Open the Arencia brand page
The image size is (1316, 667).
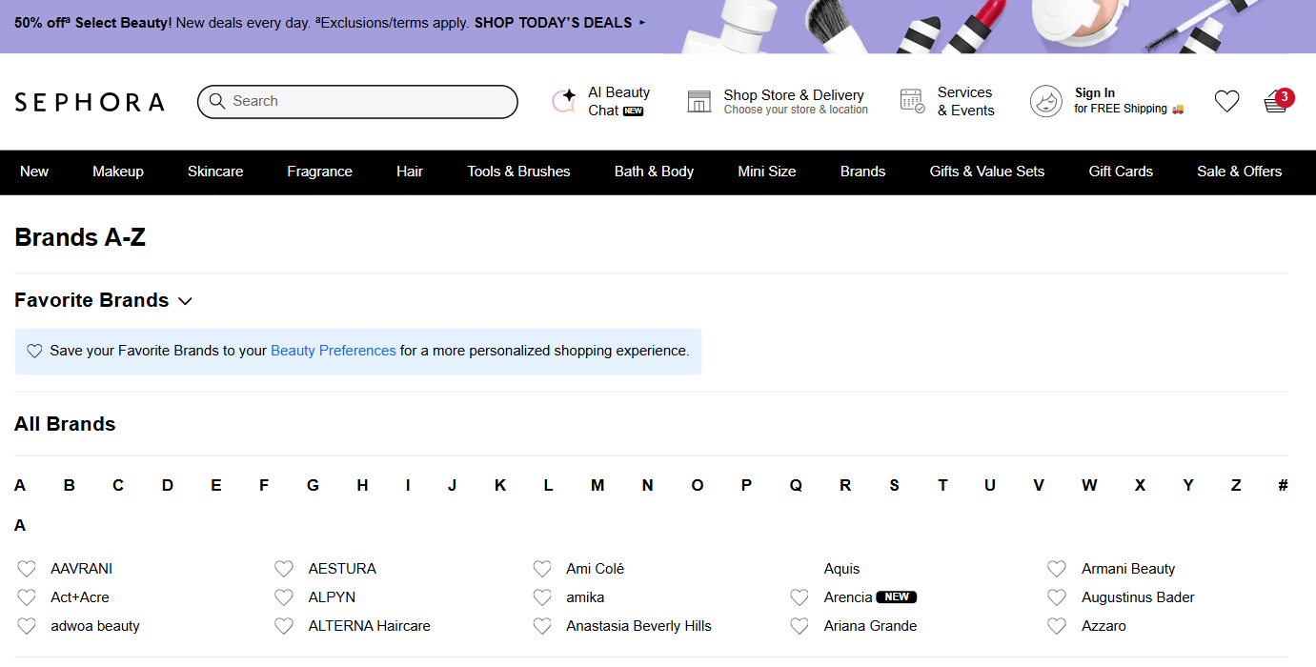(848, 597)
